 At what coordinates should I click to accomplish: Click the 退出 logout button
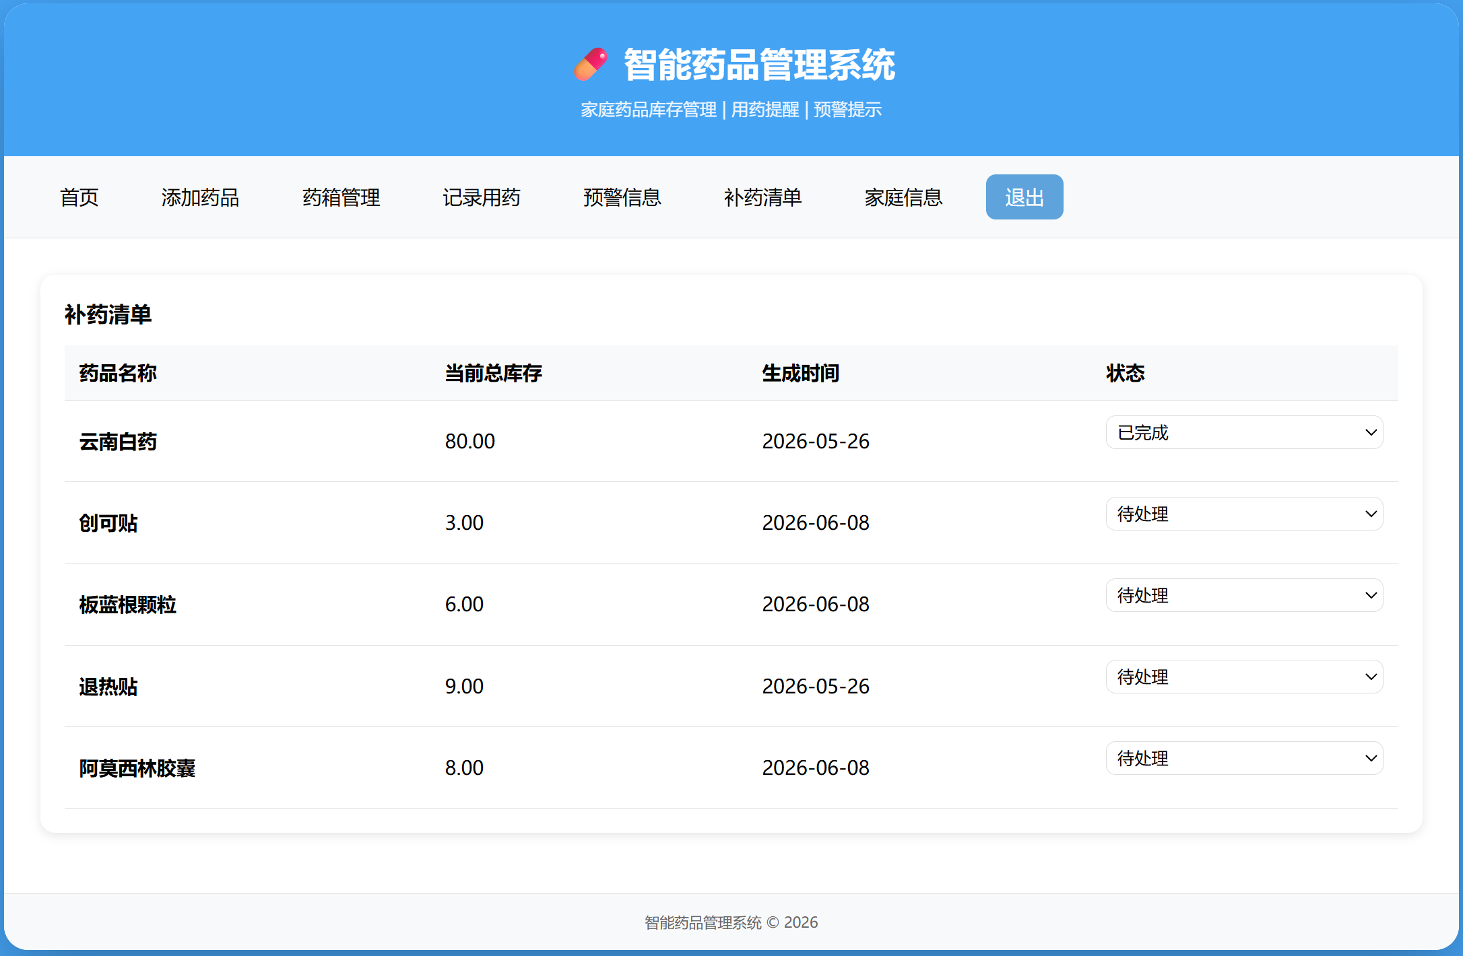1025,197
